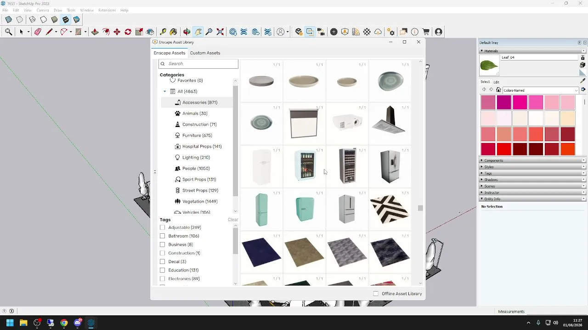Viewport: 588px width, 330px height.
Task: Select the Vegetation category
Action: pos(196,201)
